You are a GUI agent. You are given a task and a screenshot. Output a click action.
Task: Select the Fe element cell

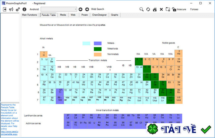pyautogui.click(x=99, y=77)
